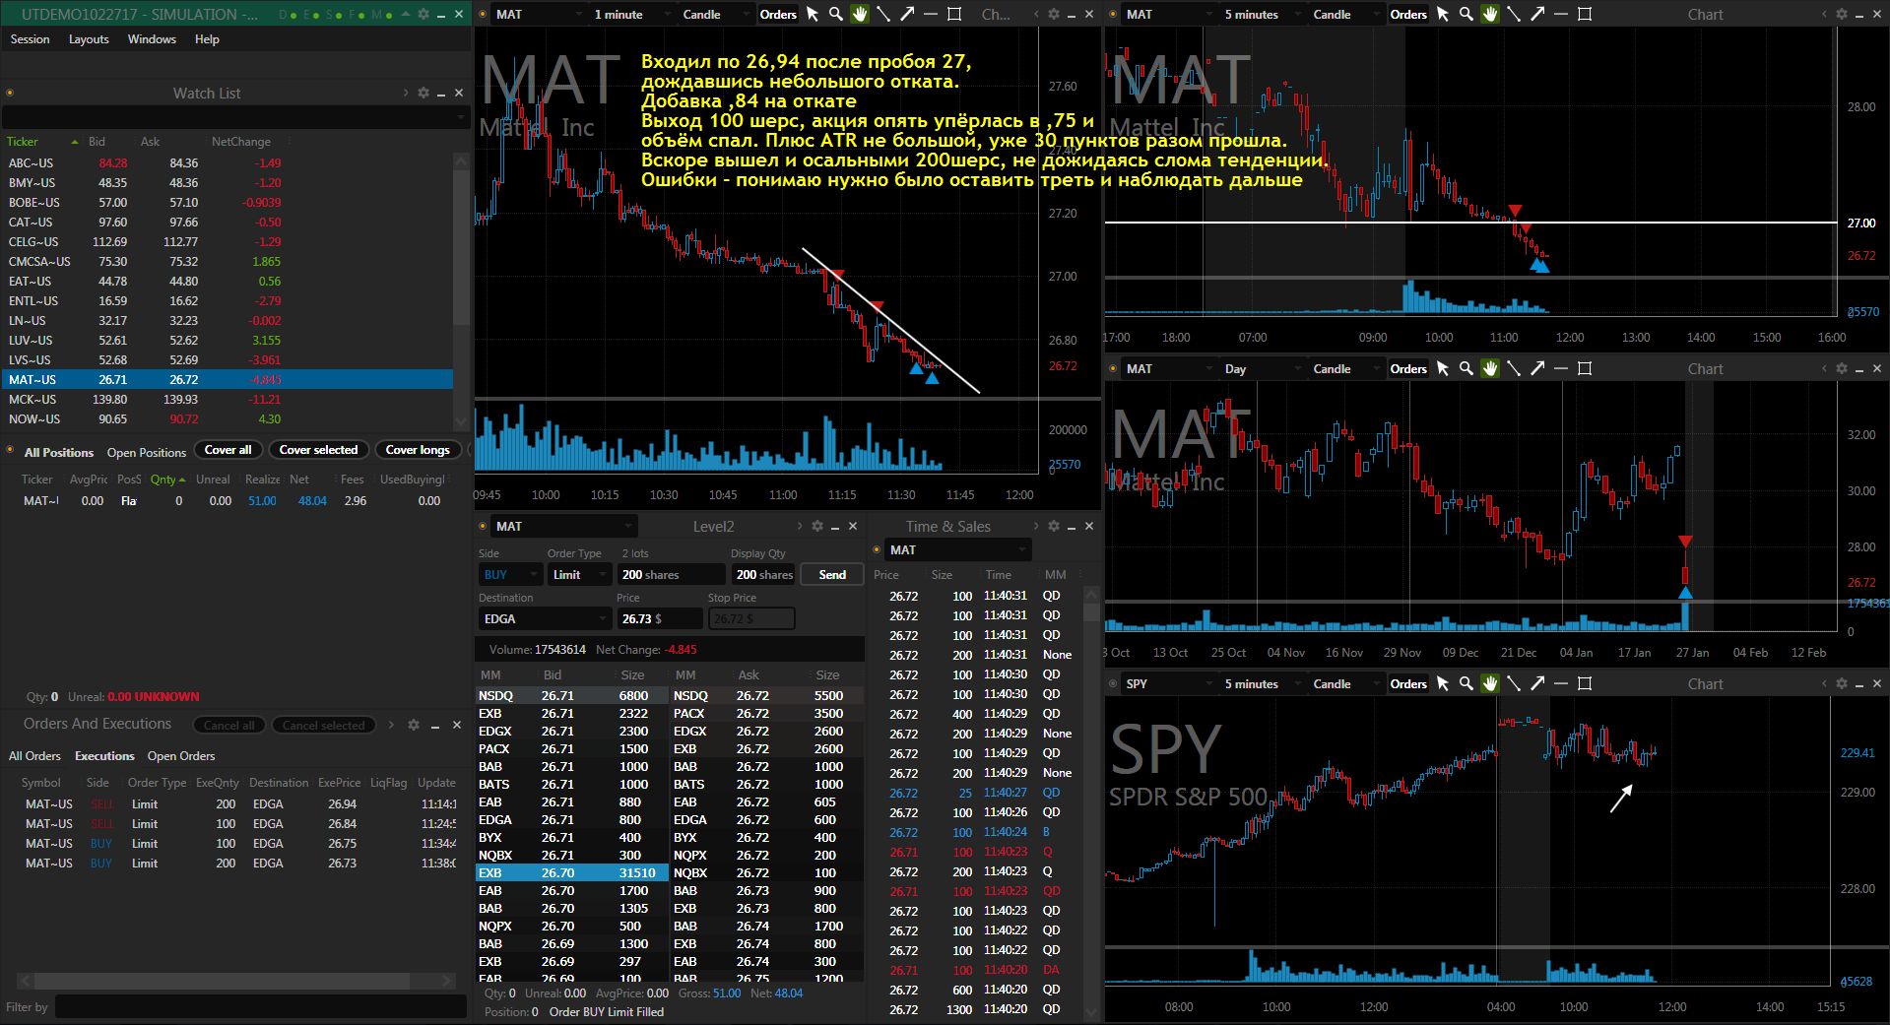Image resolution: width=1890 pixels, height=1025 pixels.
Task: Open EDGA destination dropdown
Action: coord(545,618)
